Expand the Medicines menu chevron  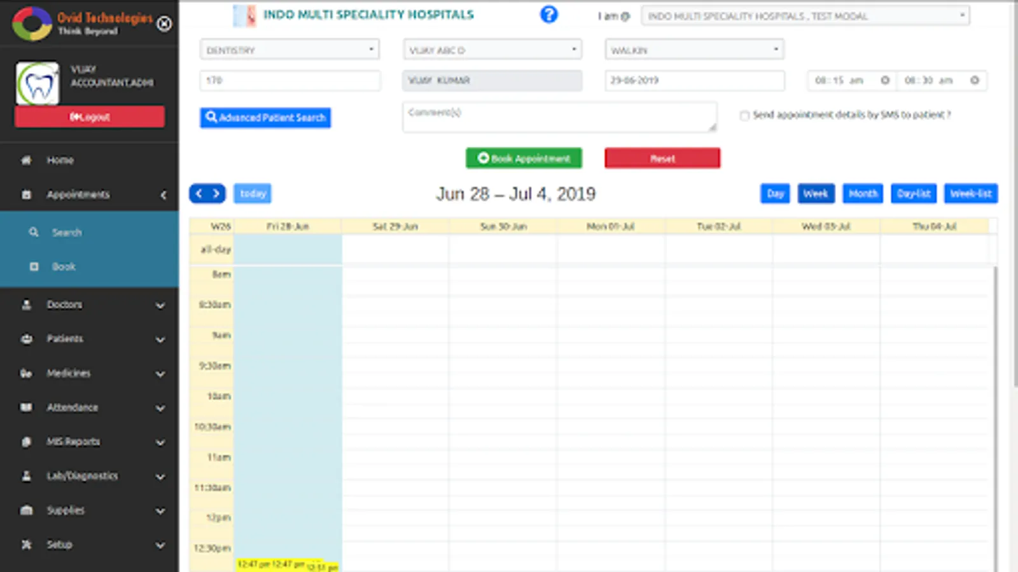point(160,374)
